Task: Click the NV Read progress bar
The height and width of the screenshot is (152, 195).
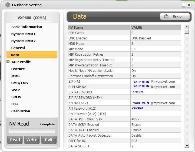Action: pos(32,130)
